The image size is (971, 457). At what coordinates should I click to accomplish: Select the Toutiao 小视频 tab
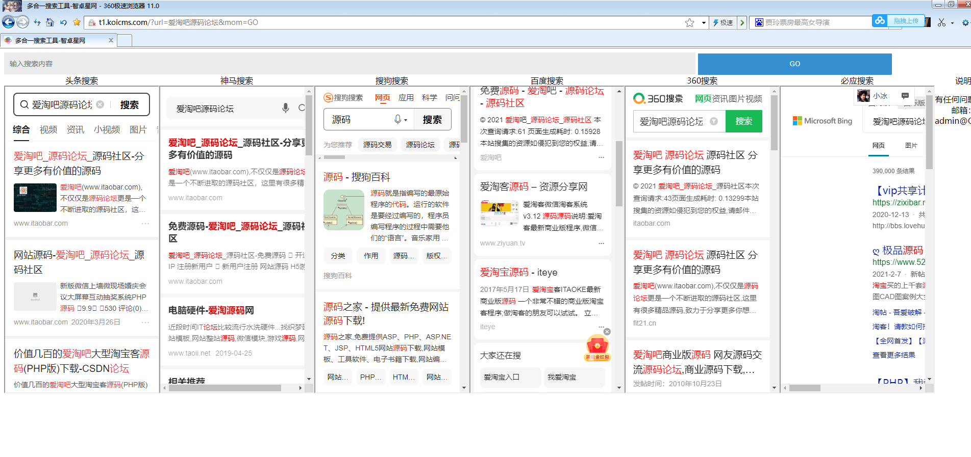pyautogui.click(x=107, y=129)
